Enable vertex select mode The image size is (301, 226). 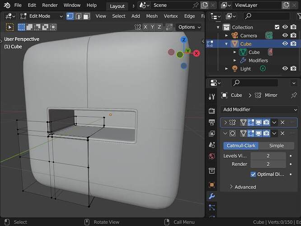click(70, 16)
